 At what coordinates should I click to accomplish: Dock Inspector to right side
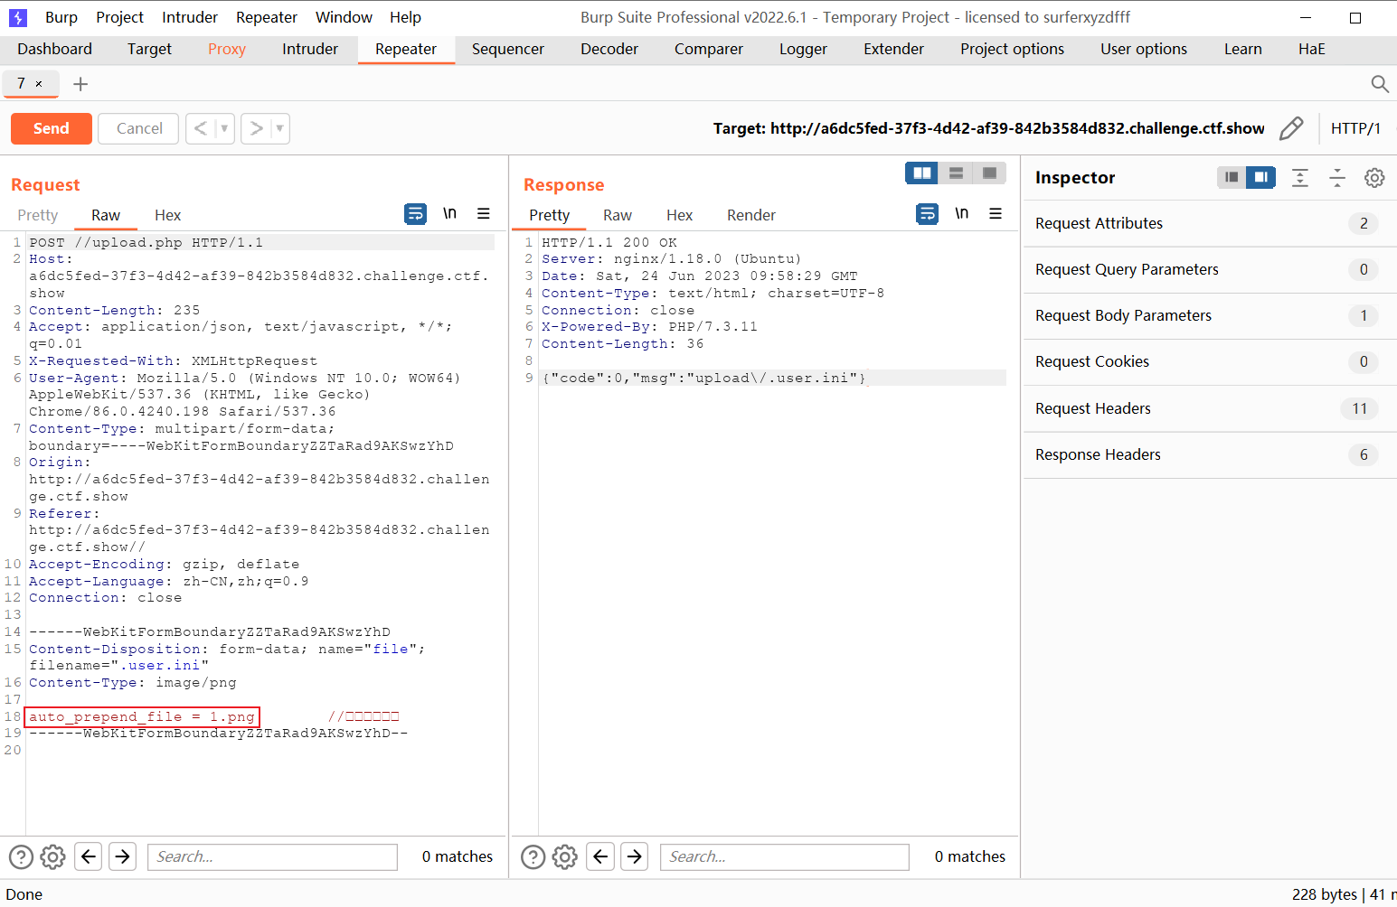pos(1260,177)
